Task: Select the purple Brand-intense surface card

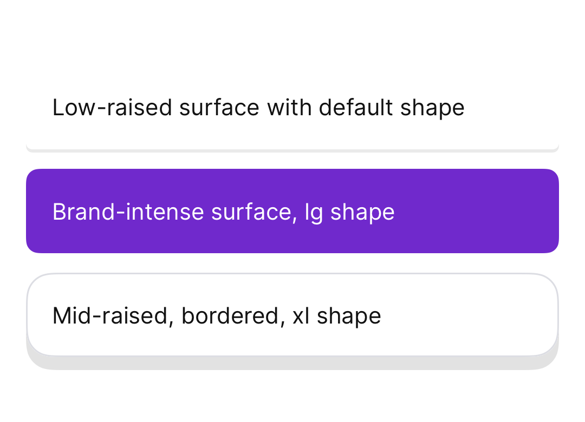Action: click(292, 211)
